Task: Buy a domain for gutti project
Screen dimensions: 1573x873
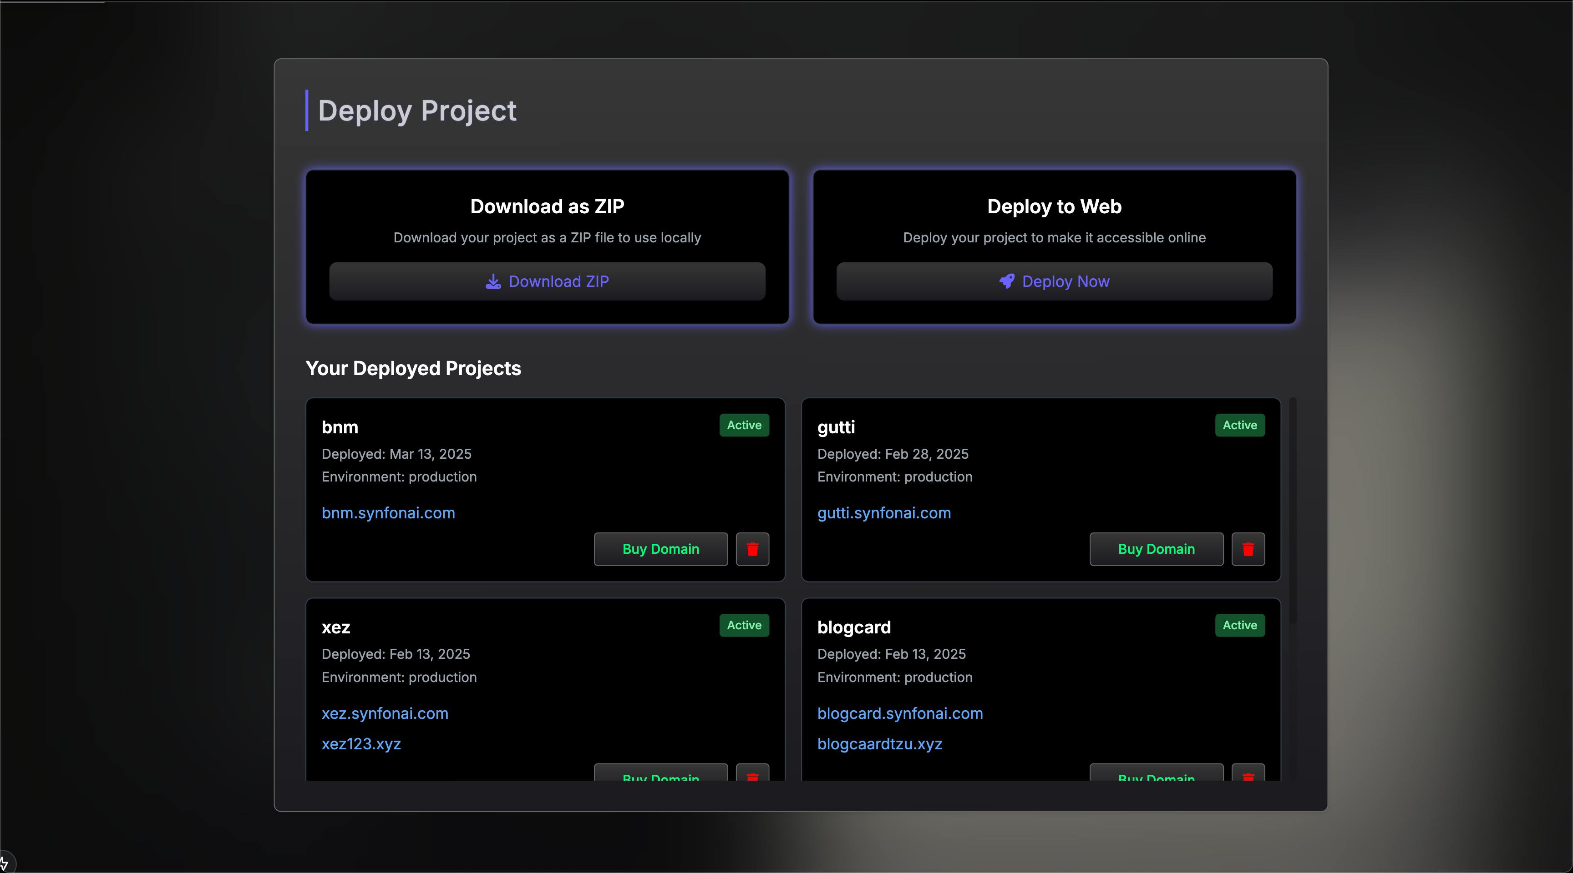Action: click(1156, 549)
